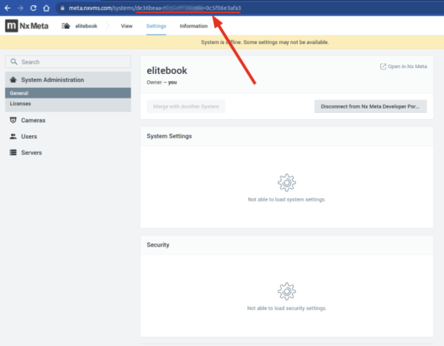Switch to the View tab
The width and height of the screenshot is (444, 346).
pos(127,26)
